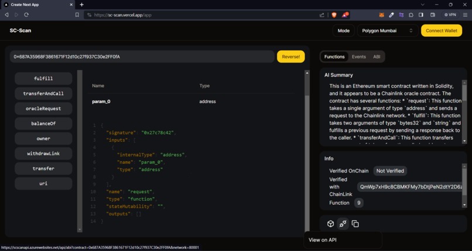Click the param_0 name cell
The height and width of the screenshot is (251, 472).
[x=101, y=102]
